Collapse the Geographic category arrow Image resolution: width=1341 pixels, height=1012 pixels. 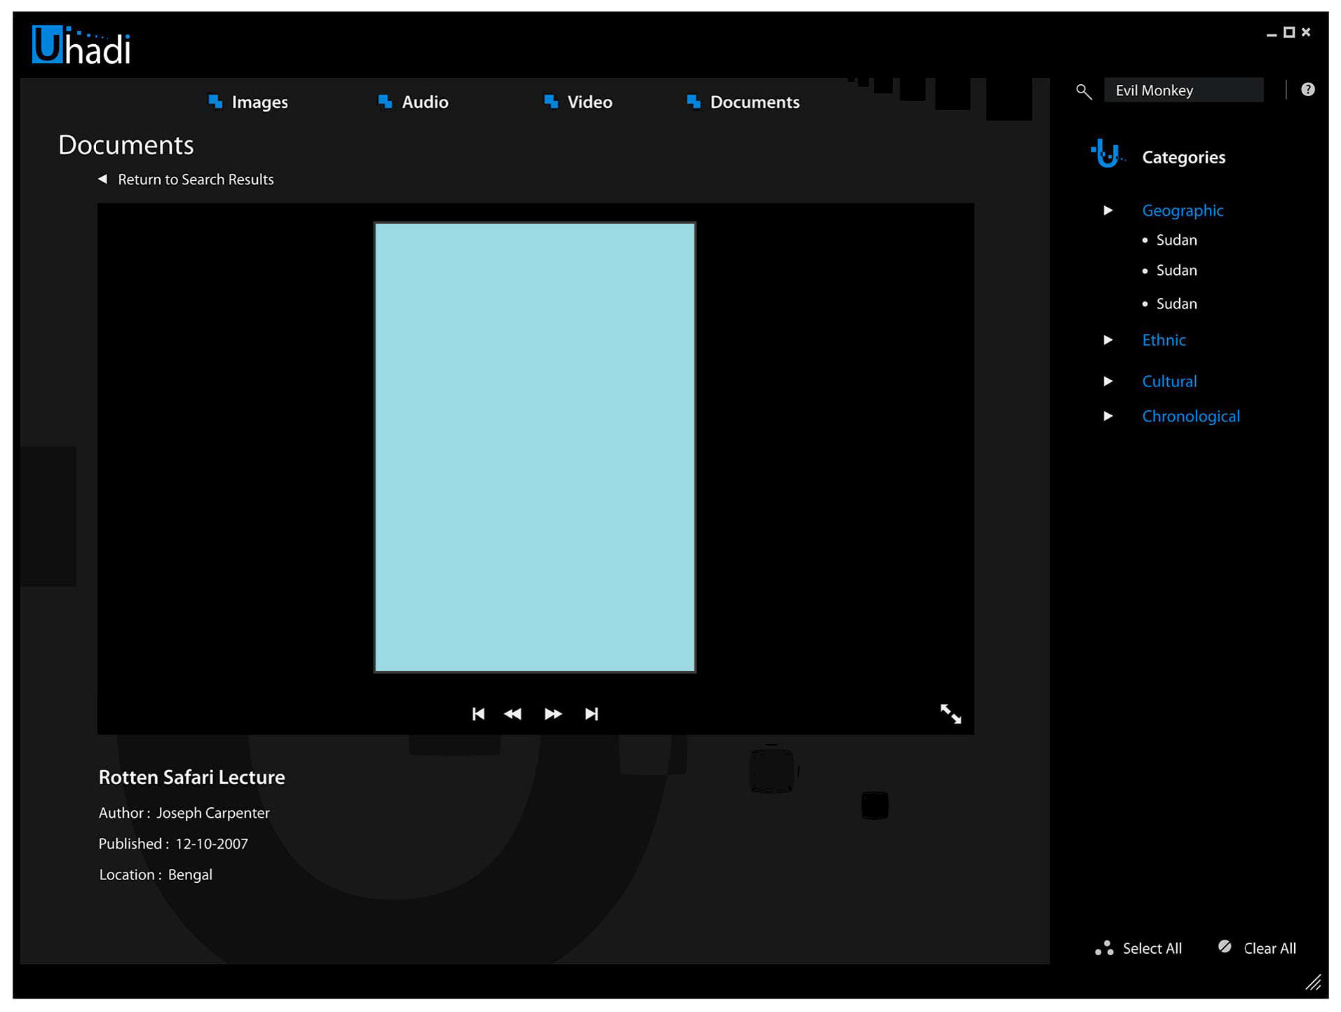tap(1108, 210)
